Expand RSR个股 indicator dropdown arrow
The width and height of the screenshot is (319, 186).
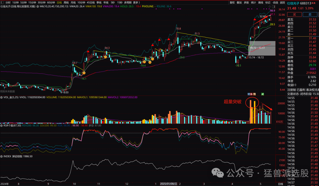pos(2,126)
